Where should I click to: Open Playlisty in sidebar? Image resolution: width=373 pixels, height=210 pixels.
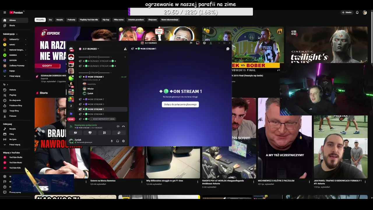pos(15,95)
